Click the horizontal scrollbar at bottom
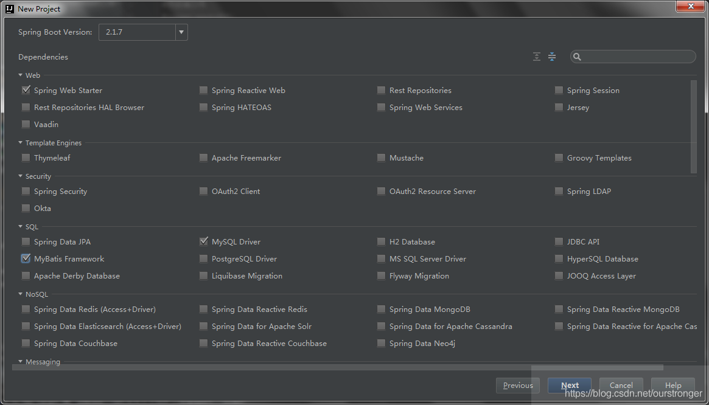The height and width of the screenshot is (405, 709). [337, 367]
